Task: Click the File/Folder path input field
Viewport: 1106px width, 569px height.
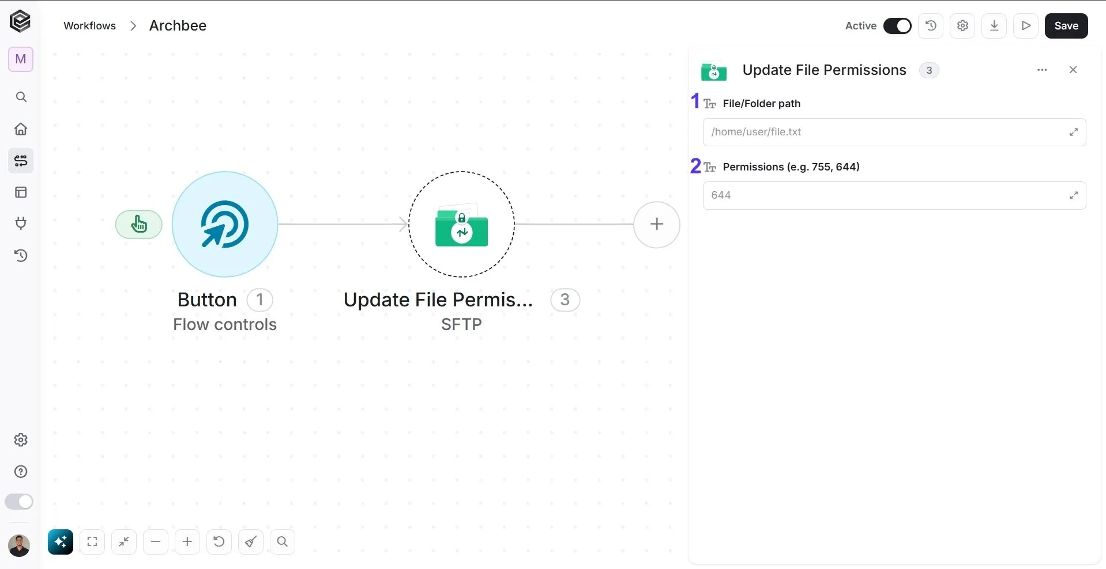Action: tap(894, 132)
